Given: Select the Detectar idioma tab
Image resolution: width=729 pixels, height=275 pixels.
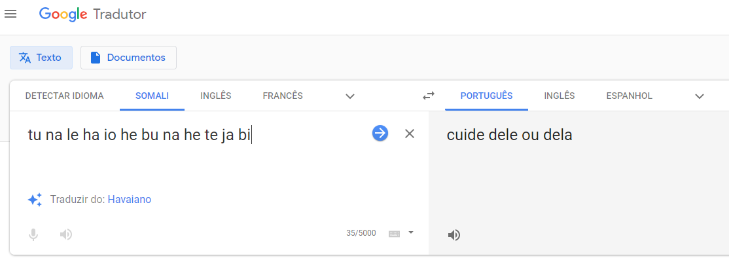Looking at the screenshot, I should click(x=64, y=96).
